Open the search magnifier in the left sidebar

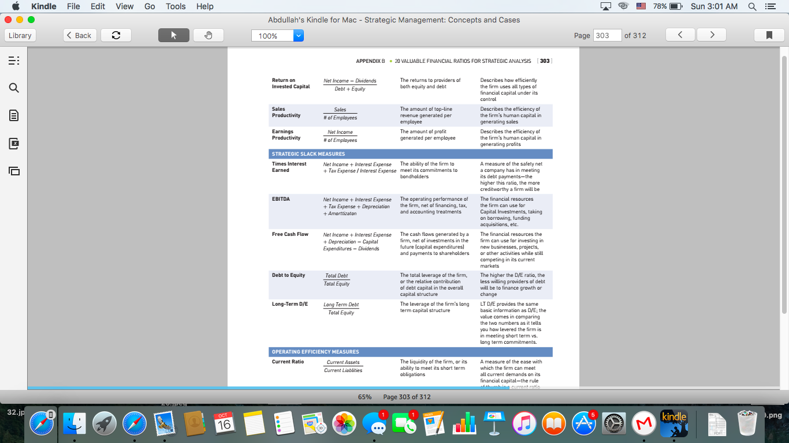[x=14, y=88]
